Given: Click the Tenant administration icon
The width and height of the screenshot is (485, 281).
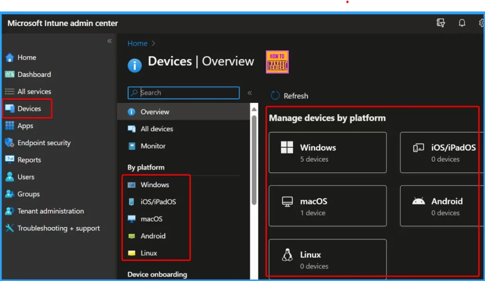Looking at the screenshot, I should [9, 211].
